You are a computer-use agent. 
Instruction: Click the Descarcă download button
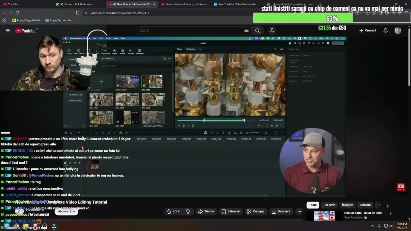point(281,211)
